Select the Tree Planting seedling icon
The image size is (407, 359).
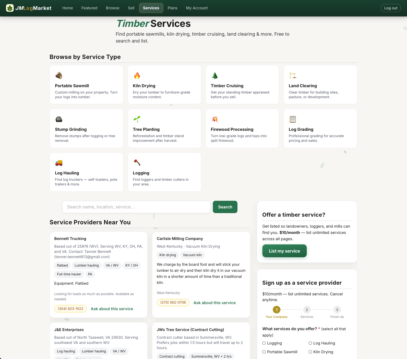click(x=137, y=119)
